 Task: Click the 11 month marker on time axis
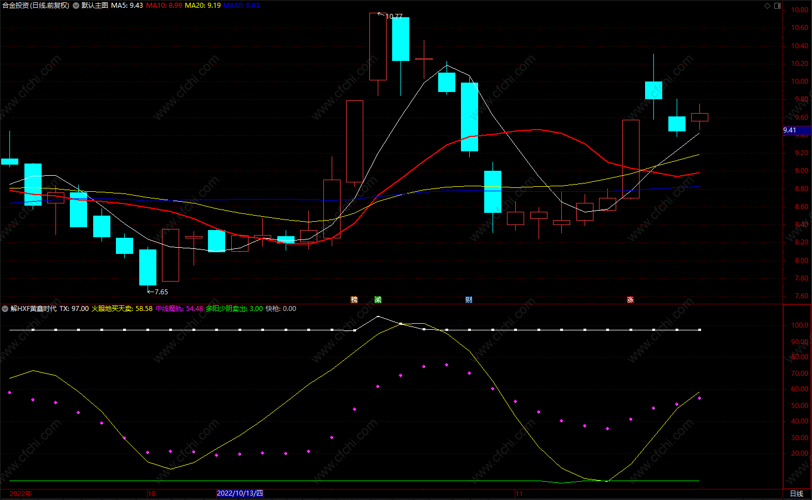coord(519,494)
